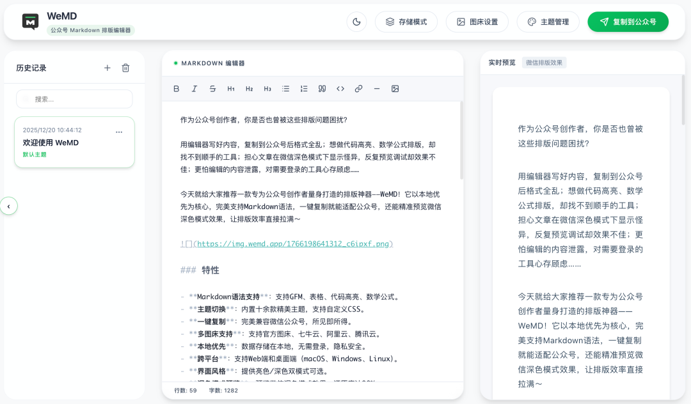Insert a horizontal rule
This screenshot has width=691, height=404.
pyautogui.click(x=377, y=89)
